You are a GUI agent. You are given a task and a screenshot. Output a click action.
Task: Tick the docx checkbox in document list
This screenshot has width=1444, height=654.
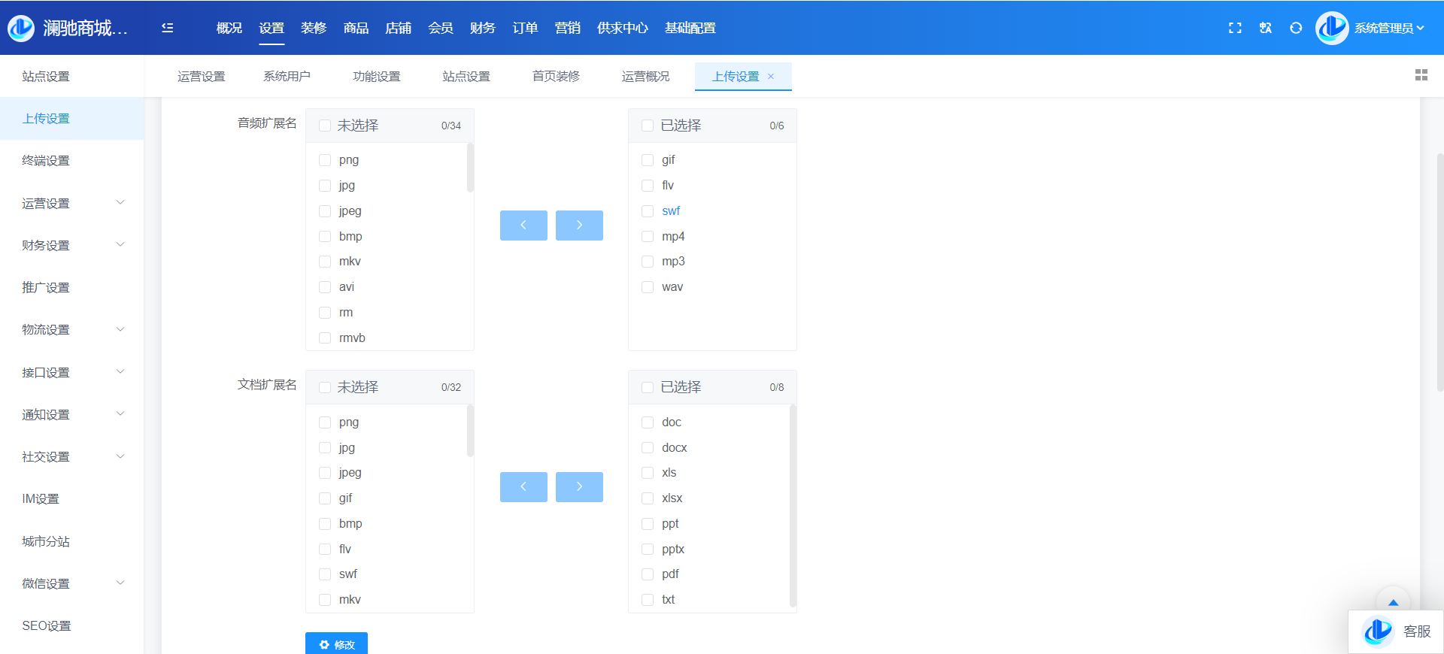click(x=648, y=448)
